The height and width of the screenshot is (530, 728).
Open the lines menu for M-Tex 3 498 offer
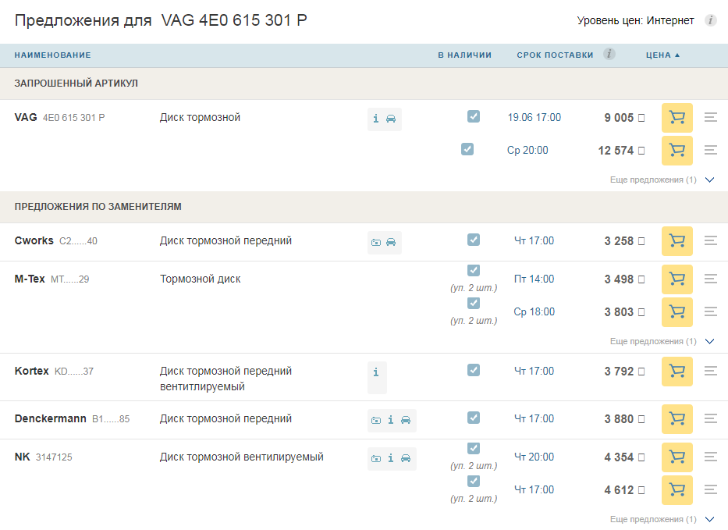[711, 278]
